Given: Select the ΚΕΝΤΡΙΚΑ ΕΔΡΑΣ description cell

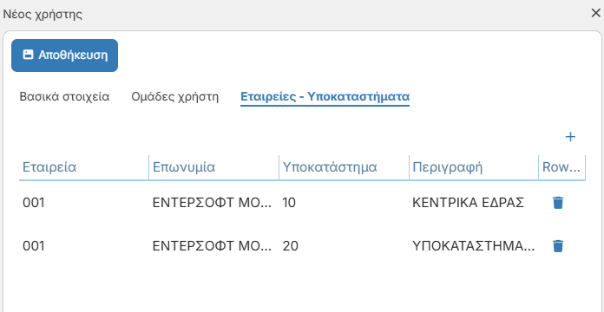Looking at the screenshot, I should [x=474, y=202].
